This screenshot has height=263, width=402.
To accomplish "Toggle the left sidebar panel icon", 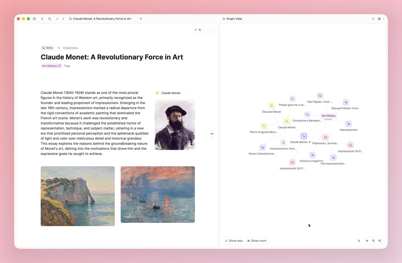I will click(x=35, y=19).
